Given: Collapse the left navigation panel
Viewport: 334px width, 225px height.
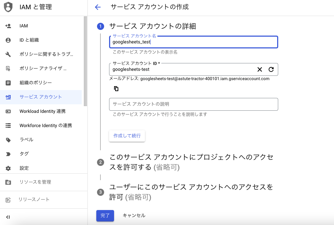Looking at the screenshot, I should click(8, 217).
